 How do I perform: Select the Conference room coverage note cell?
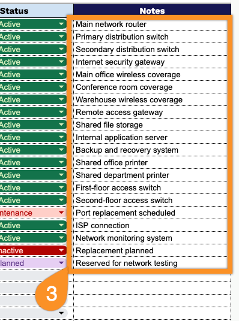point(150,87)
